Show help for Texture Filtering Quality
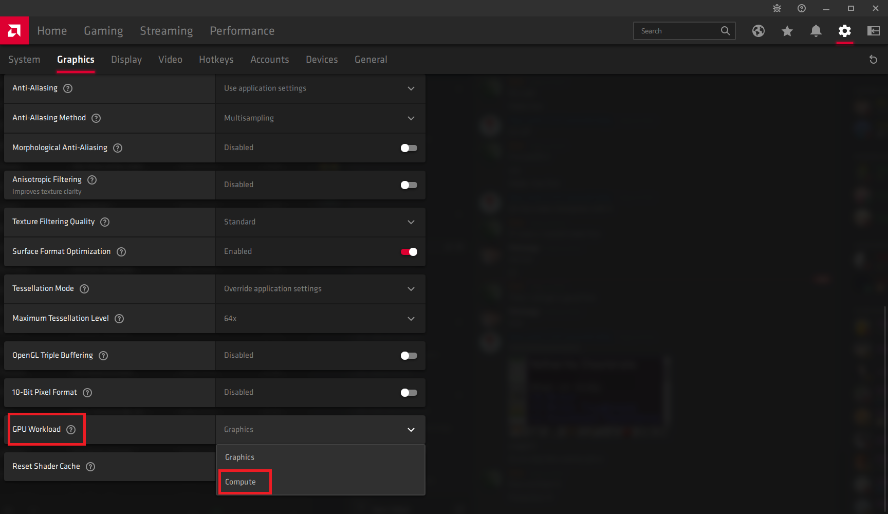This screenshot has width=888, height=514. tap(105, 222)
